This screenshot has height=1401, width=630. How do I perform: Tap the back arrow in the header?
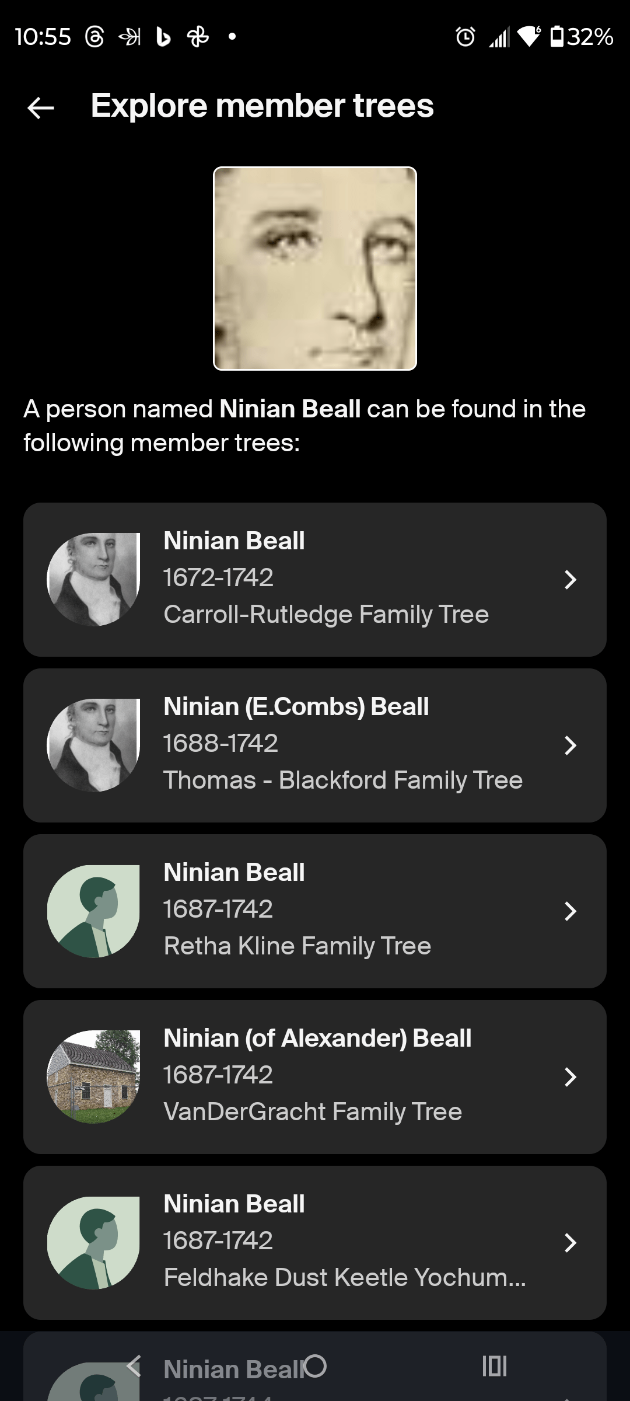tap(41, 107)
